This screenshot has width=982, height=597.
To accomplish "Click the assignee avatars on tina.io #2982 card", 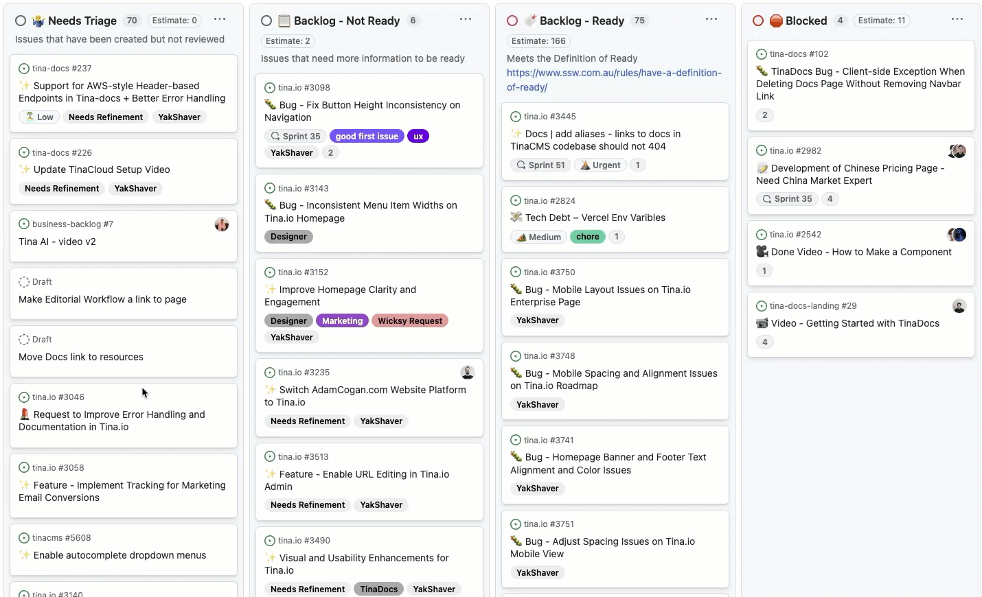I will coord(957,151).
